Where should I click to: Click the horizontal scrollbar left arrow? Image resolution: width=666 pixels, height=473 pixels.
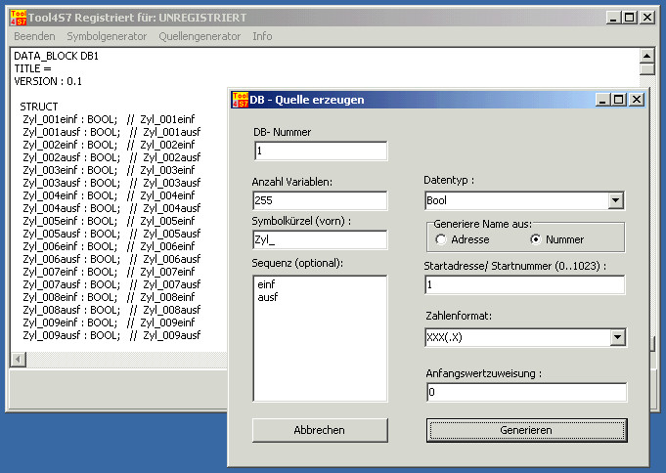16,360
